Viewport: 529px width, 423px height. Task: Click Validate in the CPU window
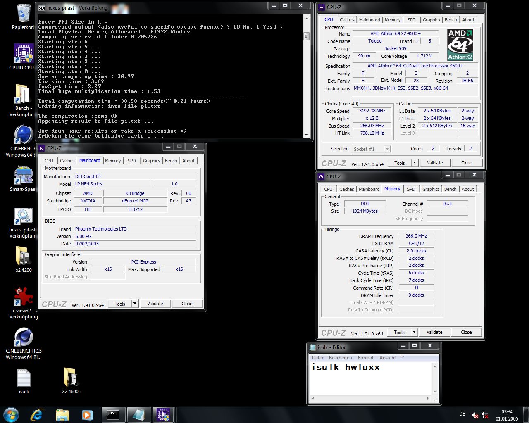435,163
